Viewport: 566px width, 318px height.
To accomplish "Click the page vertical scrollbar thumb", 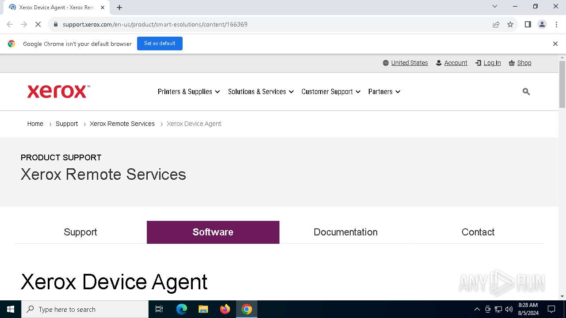I will [x=562, y=84].
